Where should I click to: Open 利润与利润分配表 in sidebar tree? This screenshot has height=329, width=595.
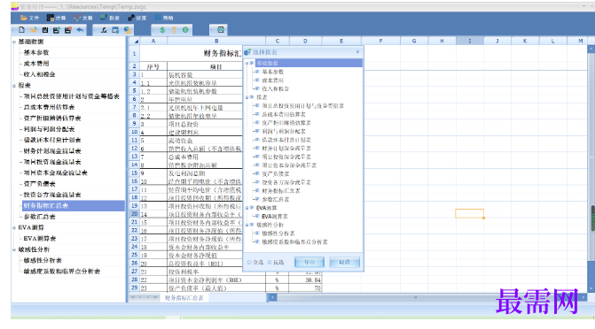tap(49, 129)
